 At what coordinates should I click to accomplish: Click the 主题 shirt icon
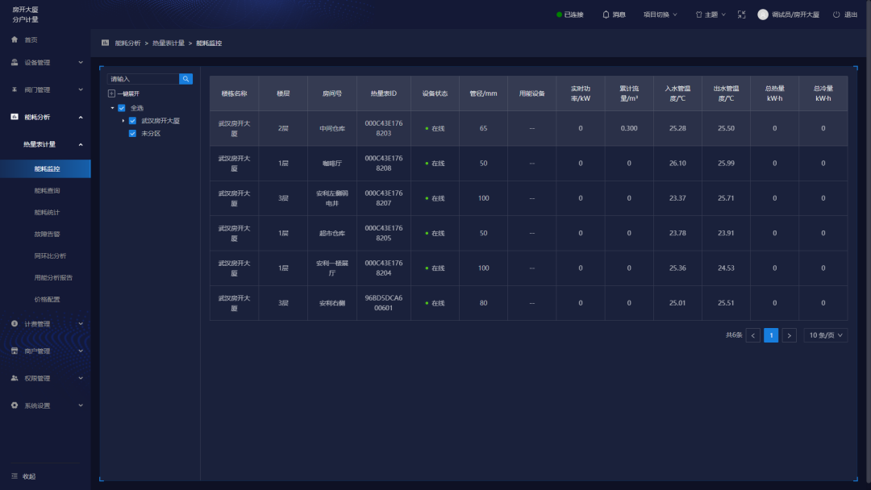point(698,15)
